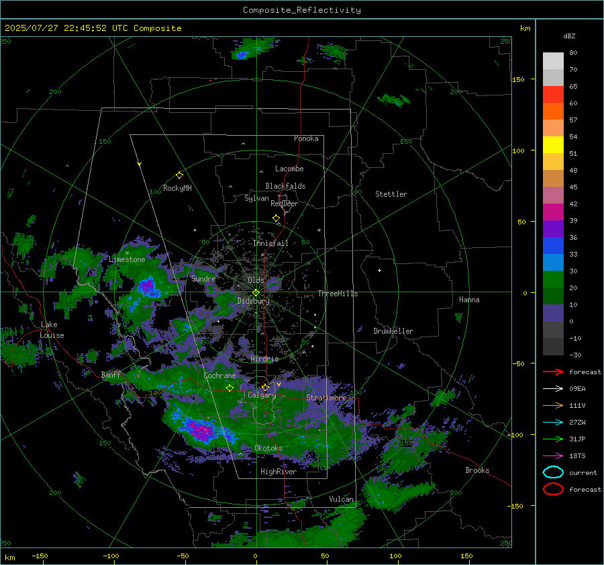Select the RedDeer city label

[285, 204]
